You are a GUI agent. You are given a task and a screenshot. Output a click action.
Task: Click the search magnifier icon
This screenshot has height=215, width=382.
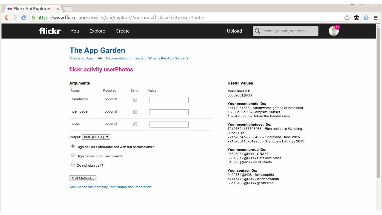coord(257,31)
